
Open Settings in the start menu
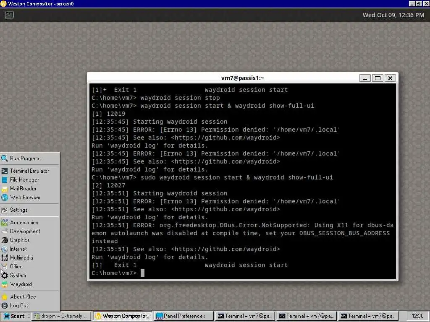click(x=30, y=210)
